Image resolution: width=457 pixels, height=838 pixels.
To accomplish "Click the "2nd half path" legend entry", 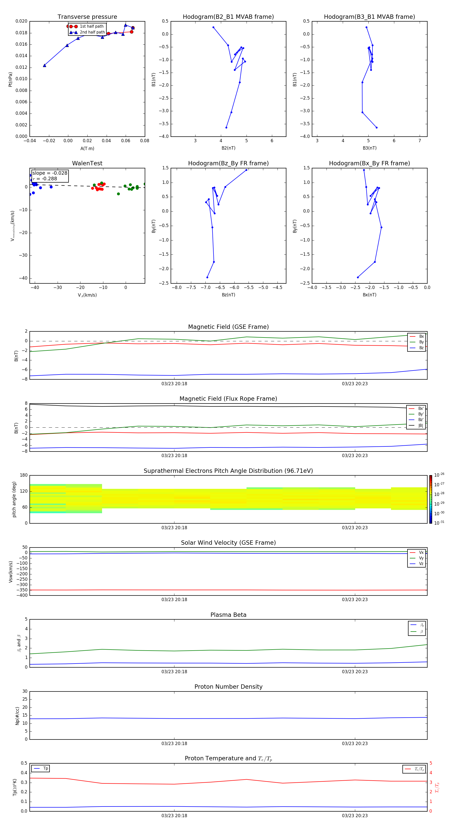I will tap(87, 32).
